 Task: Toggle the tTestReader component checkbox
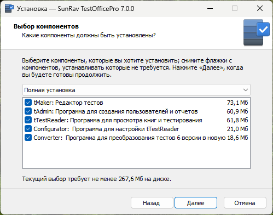[28, 120]
